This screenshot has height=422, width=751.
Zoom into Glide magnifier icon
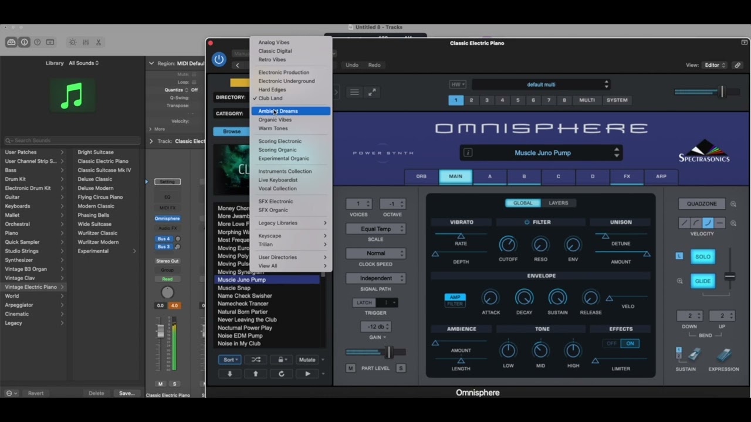click(680, 281)
